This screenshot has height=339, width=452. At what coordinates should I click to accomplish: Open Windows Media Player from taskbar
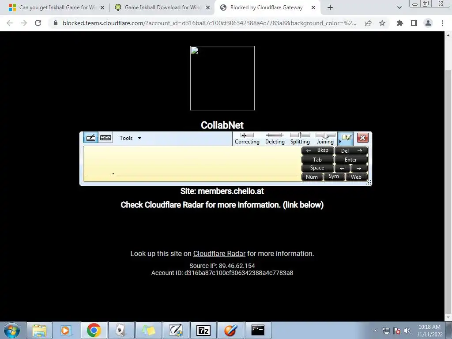tap(66, 330)
